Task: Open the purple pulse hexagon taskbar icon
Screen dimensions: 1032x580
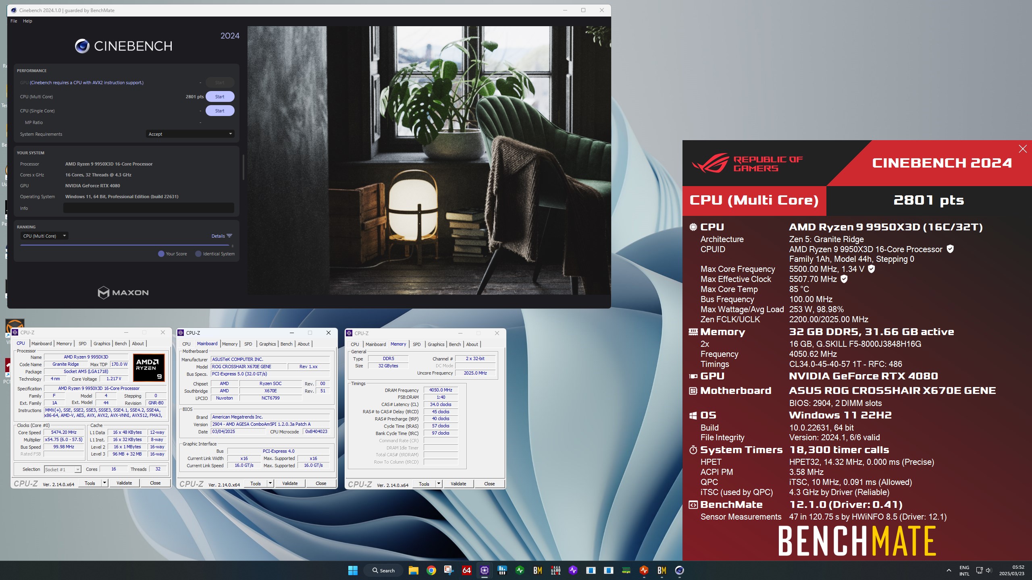Action: [x=573, y=570]
